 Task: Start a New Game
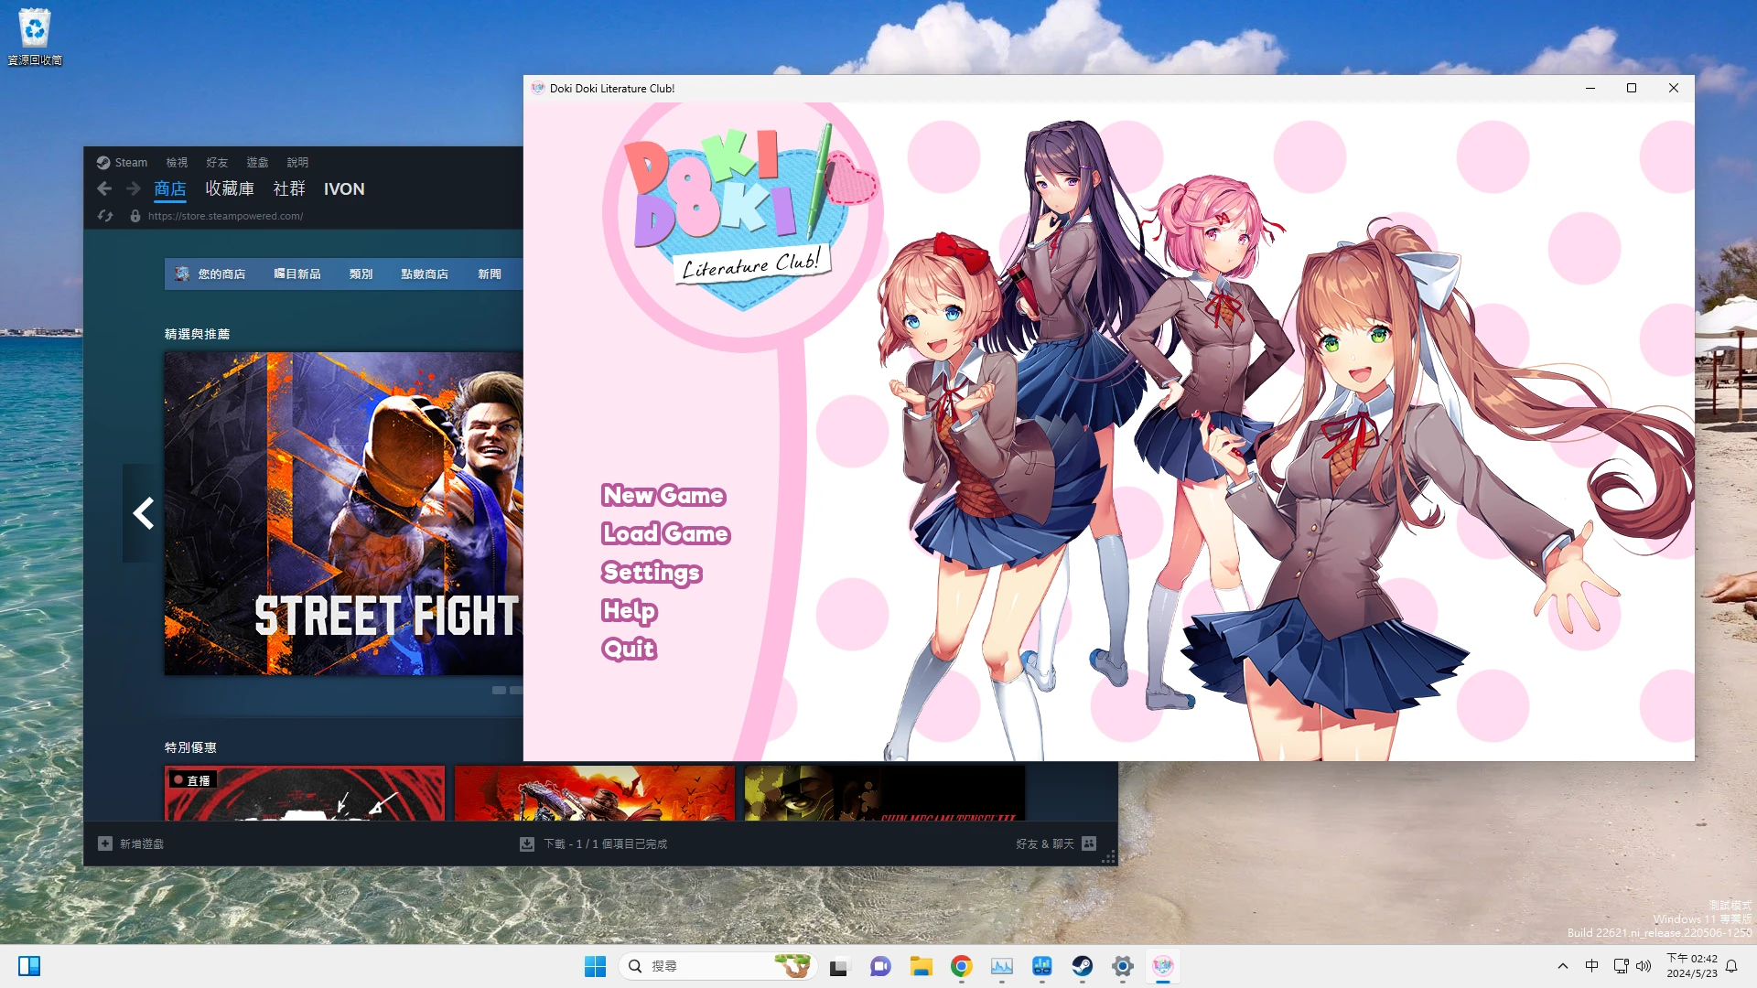pos(663,495)
